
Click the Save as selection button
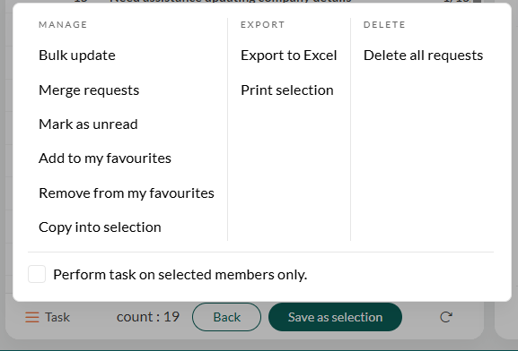[335, 317]
